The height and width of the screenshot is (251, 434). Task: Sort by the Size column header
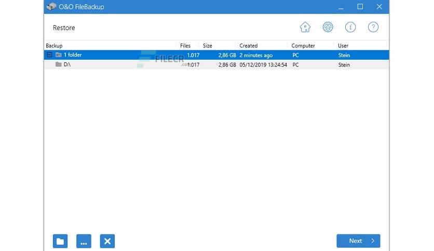(207, 46)
